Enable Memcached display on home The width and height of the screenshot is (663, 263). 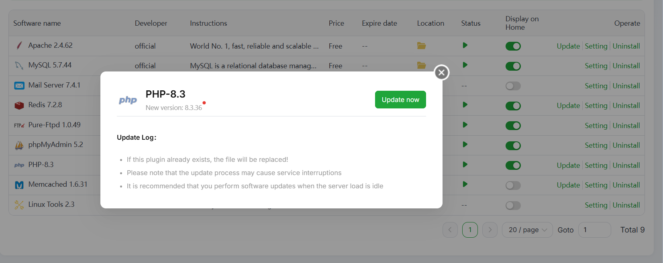tap(513, 185)
